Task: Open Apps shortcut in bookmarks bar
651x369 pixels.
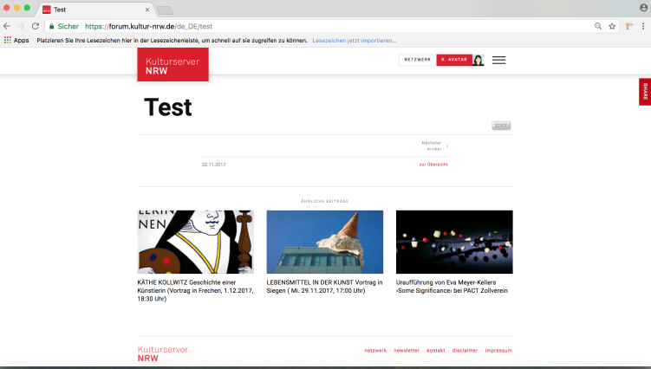Action: 16,40
